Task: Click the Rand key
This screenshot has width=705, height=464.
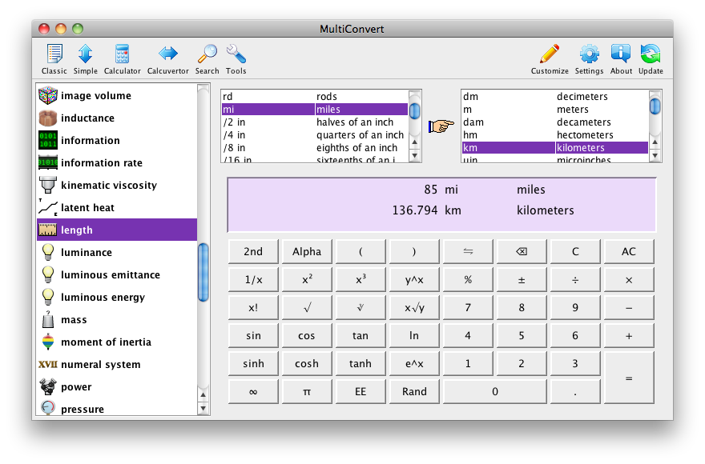Action: pos(414,392)
